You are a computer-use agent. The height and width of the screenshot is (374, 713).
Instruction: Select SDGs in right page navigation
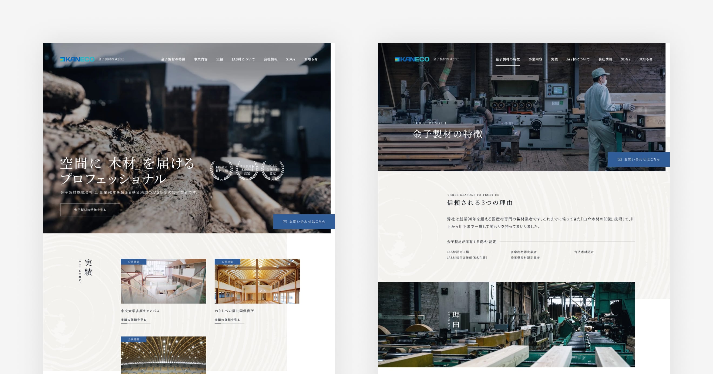(x=625, y=59)
